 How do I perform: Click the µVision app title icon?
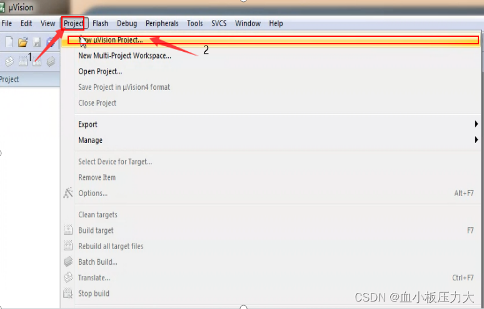point(2,7)
